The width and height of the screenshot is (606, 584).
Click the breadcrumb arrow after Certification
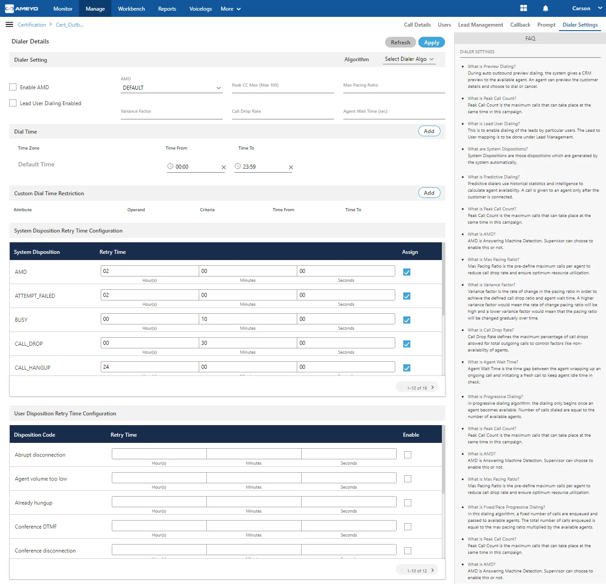point(51,24)
